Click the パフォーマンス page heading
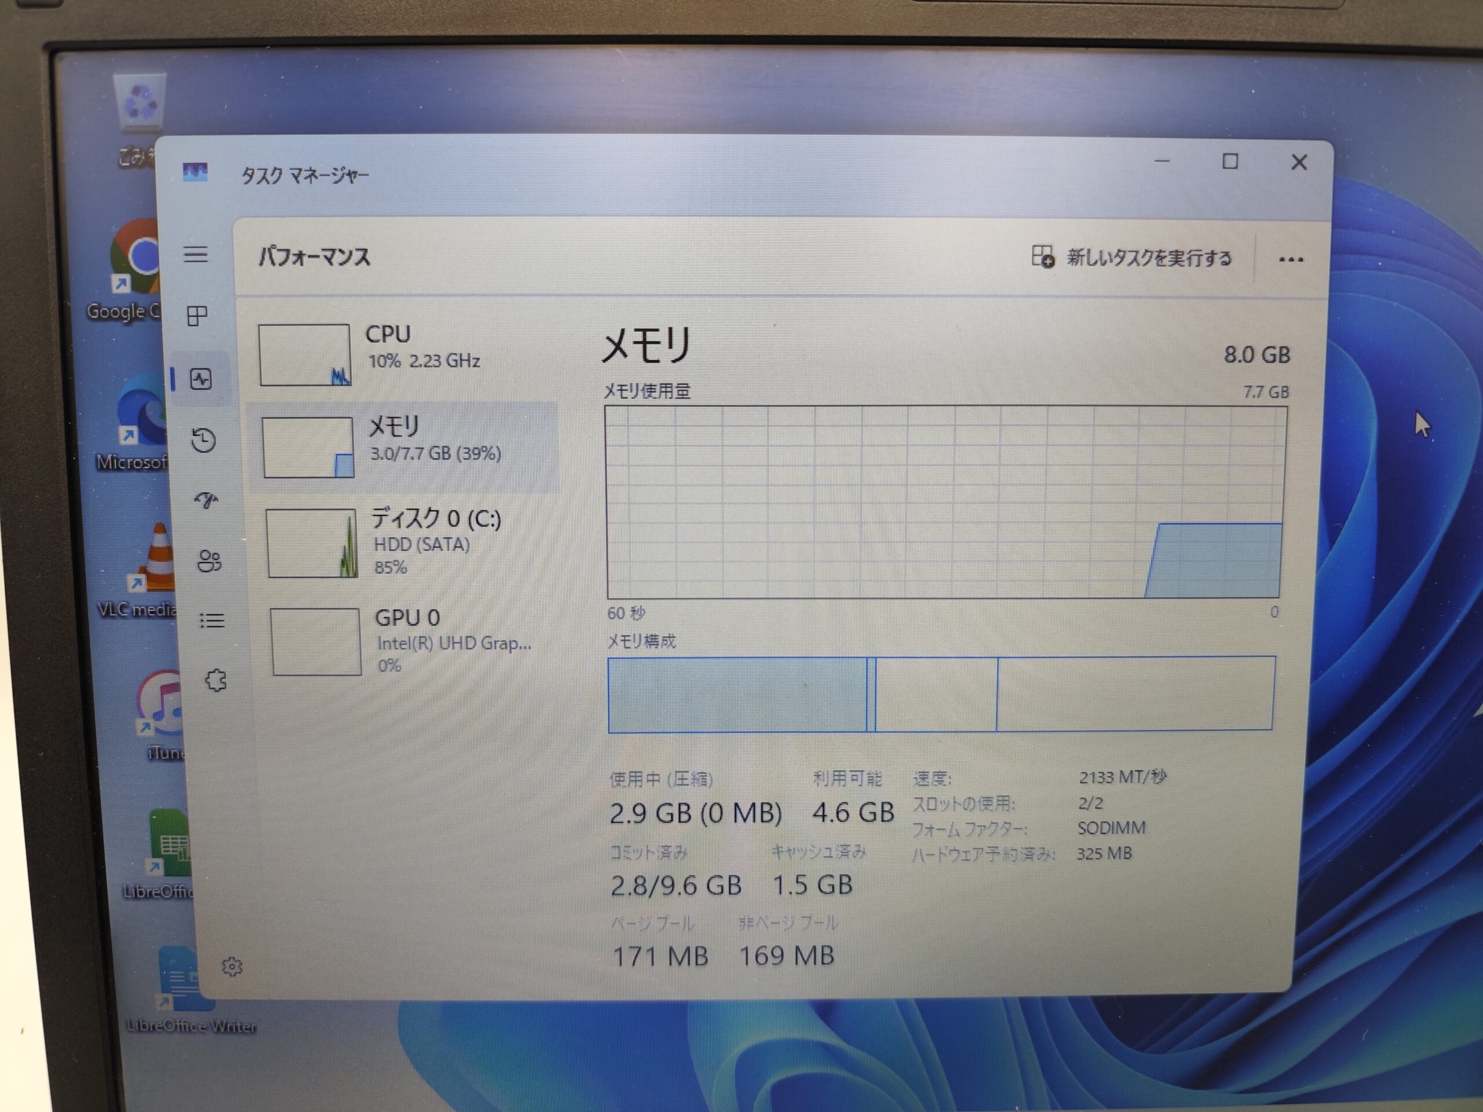The height and width of the screenshot is (1112, 1483). [x=315, y=257]
